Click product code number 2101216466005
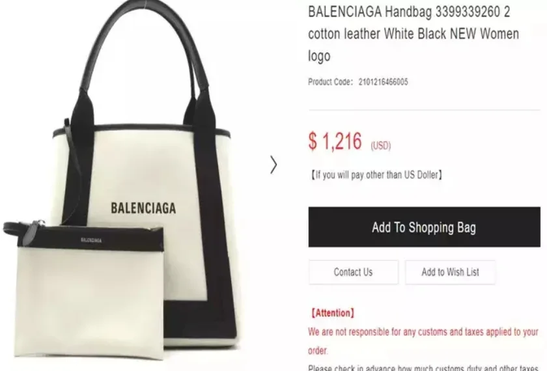The height and width of the screenshot is (371, 547). [383, 82]
